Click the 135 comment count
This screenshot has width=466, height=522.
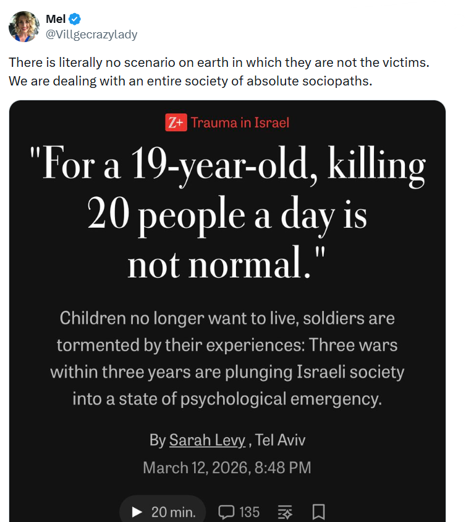249,512
